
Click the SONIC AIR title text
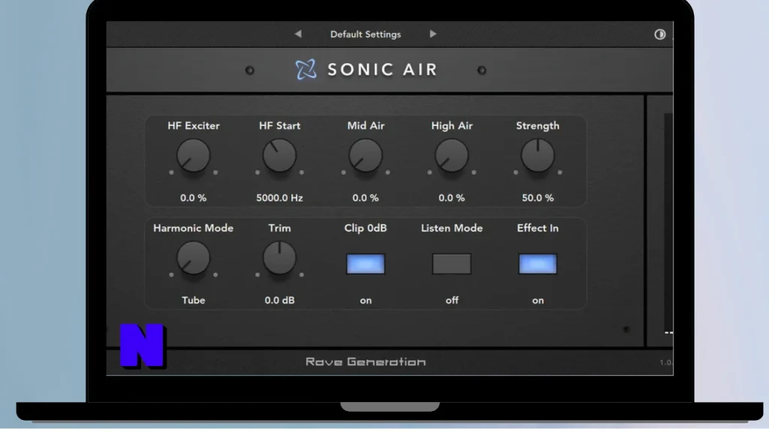(x=382, y=70)
